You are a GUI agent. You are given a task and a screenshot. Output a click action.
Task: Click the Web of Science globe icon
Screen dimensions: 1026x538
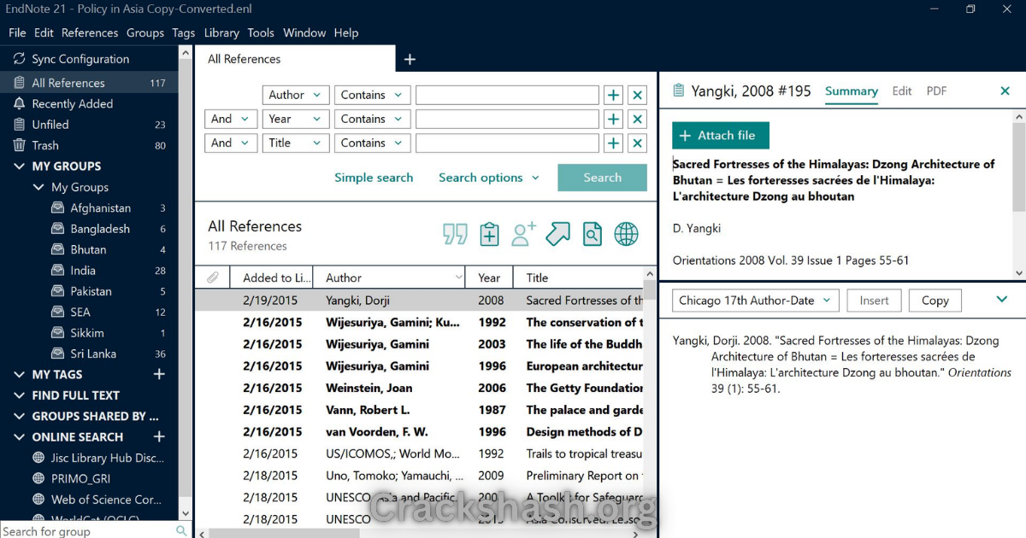click(x=38, y=500)
